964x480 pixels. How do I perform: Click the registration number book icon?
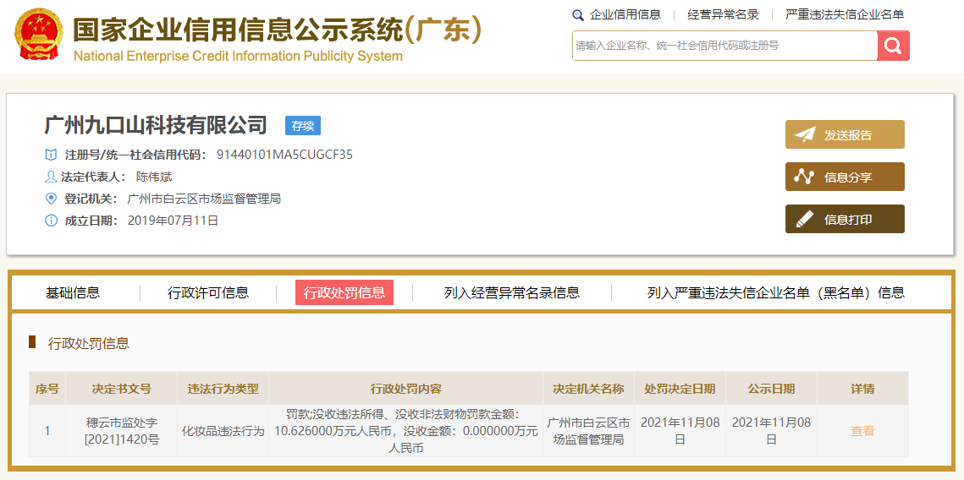[51, 155]
